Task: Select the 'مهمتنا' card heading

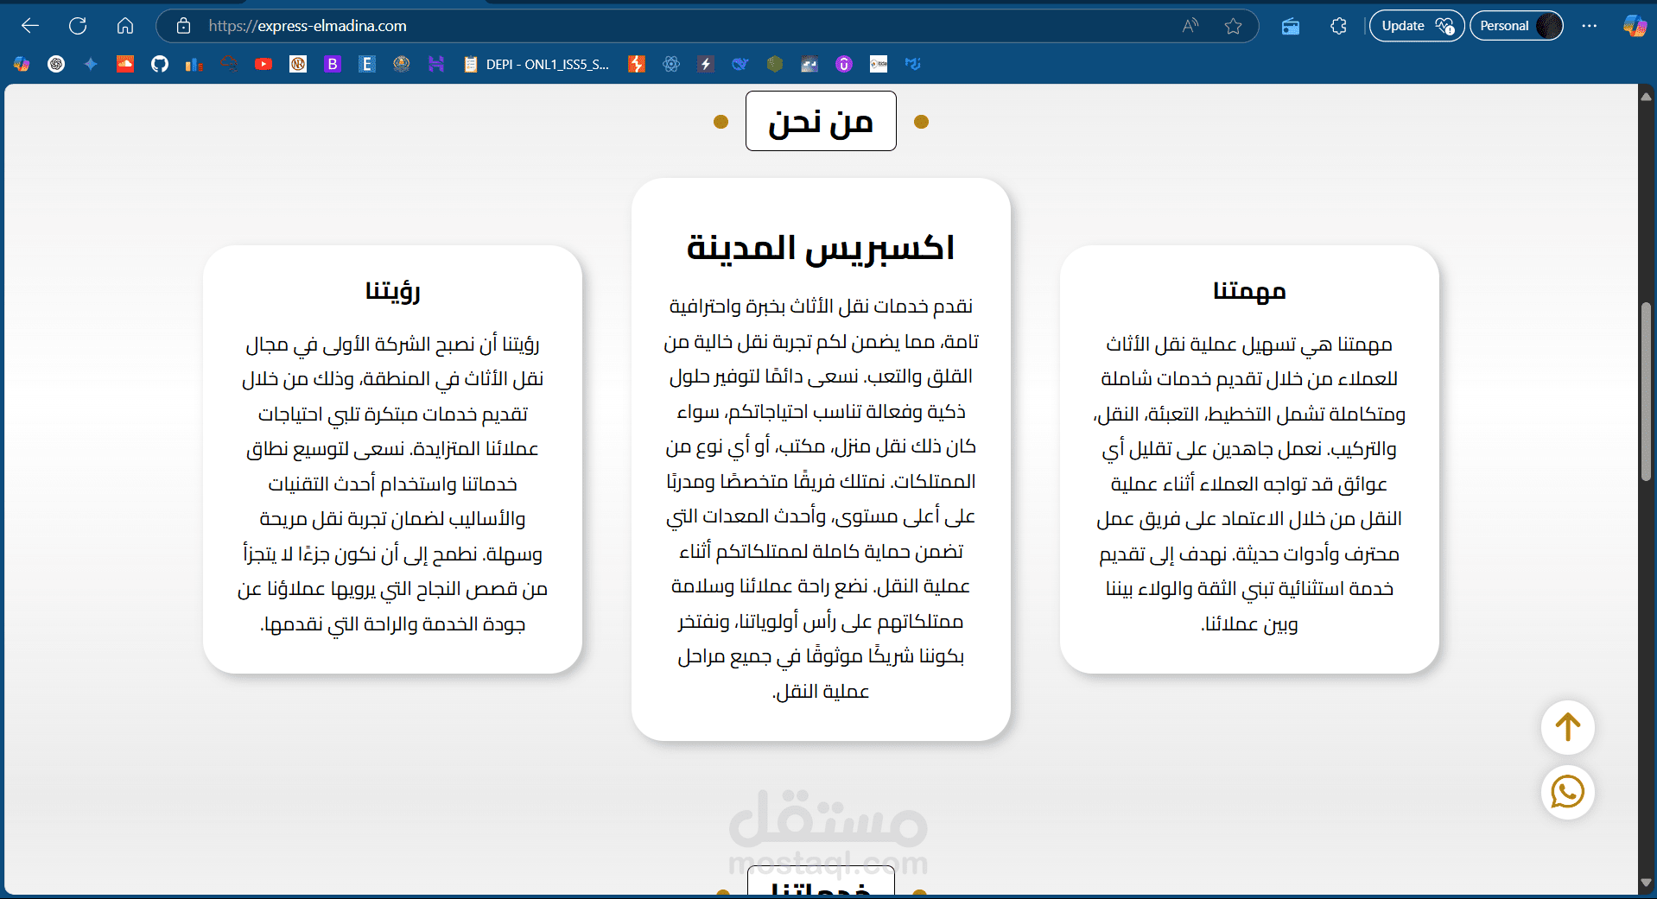Action: click(x=1249, y=291)
